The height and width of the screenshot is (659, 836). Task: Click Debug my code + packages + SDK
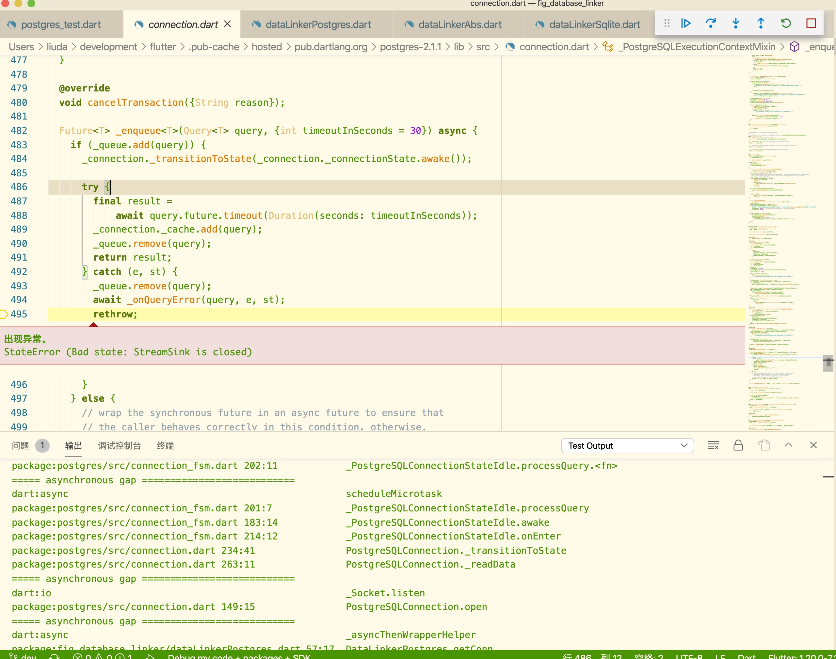pos(239,656)
